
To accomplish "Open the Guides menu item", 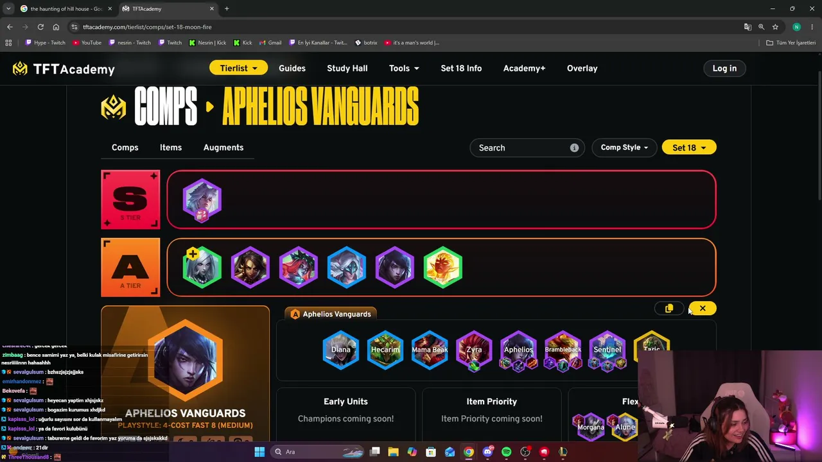I will tap(292, 69).
